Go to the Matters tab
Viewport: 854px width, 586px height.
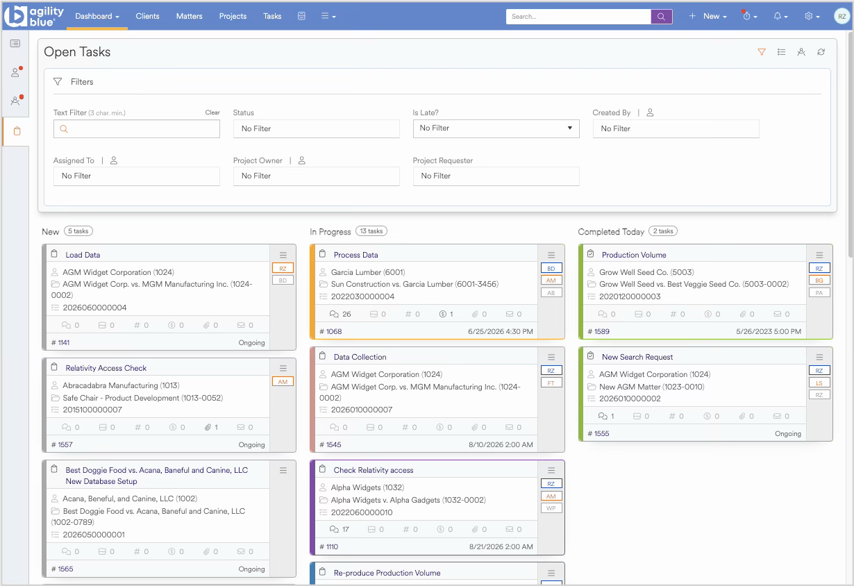click(x=190, y=16)
